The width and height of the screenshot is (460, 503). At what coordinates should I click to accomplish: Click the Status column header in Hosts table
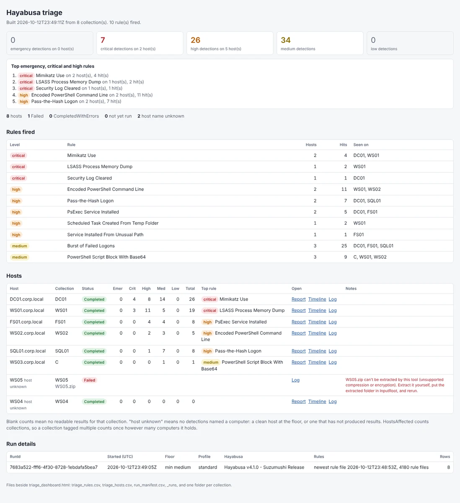pyautogui.click(x=88, y=289)
